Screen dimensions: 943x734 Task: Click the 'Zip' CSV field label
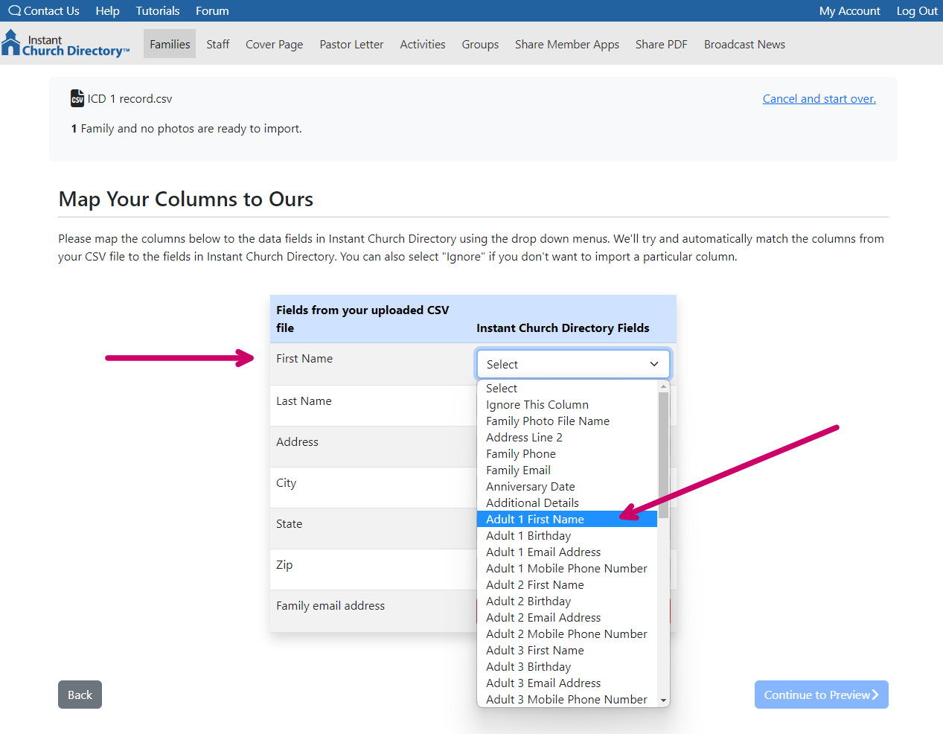pos(284,564)
